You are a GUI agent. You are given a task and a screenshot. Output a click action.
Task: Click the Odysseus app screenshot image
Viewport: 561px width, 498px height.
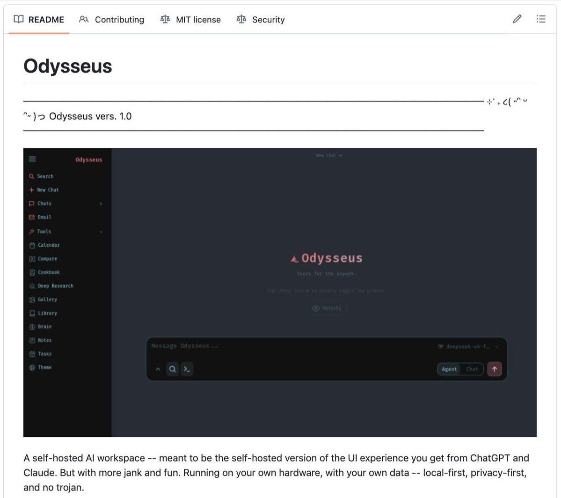(x=280, y=292)
